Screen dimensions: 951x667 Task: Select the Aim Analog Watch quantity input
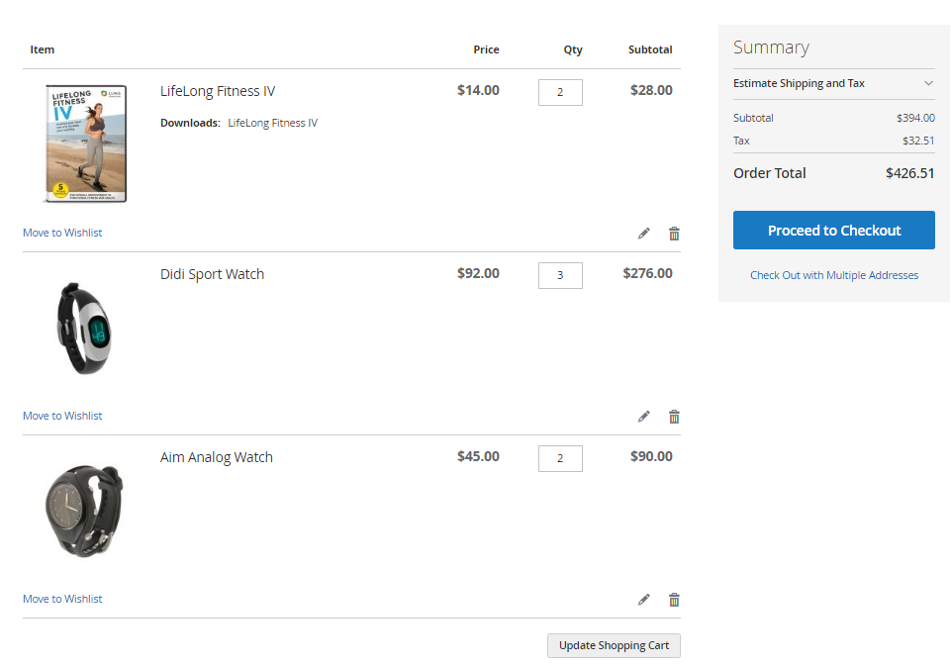[x=560, y=458]
